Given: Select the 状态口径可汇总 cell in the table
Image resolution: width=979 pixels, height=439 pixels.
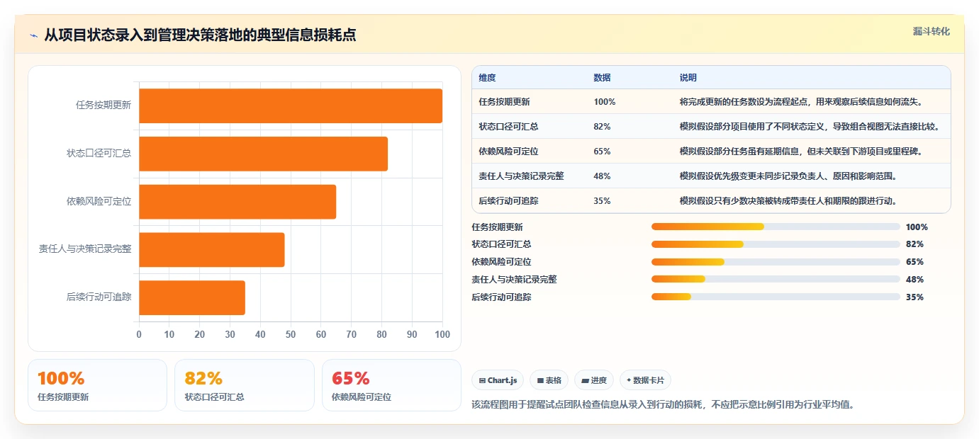Looking at the screenshot, I should pyautogui.click(x=508, y=127).
